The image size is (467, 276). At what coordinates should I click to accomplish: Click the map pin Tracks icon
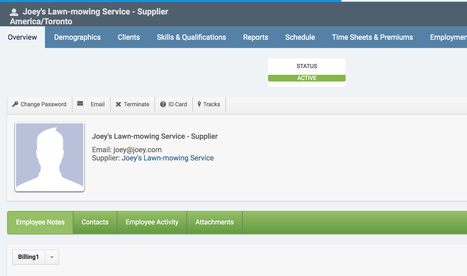coord(199,104)
